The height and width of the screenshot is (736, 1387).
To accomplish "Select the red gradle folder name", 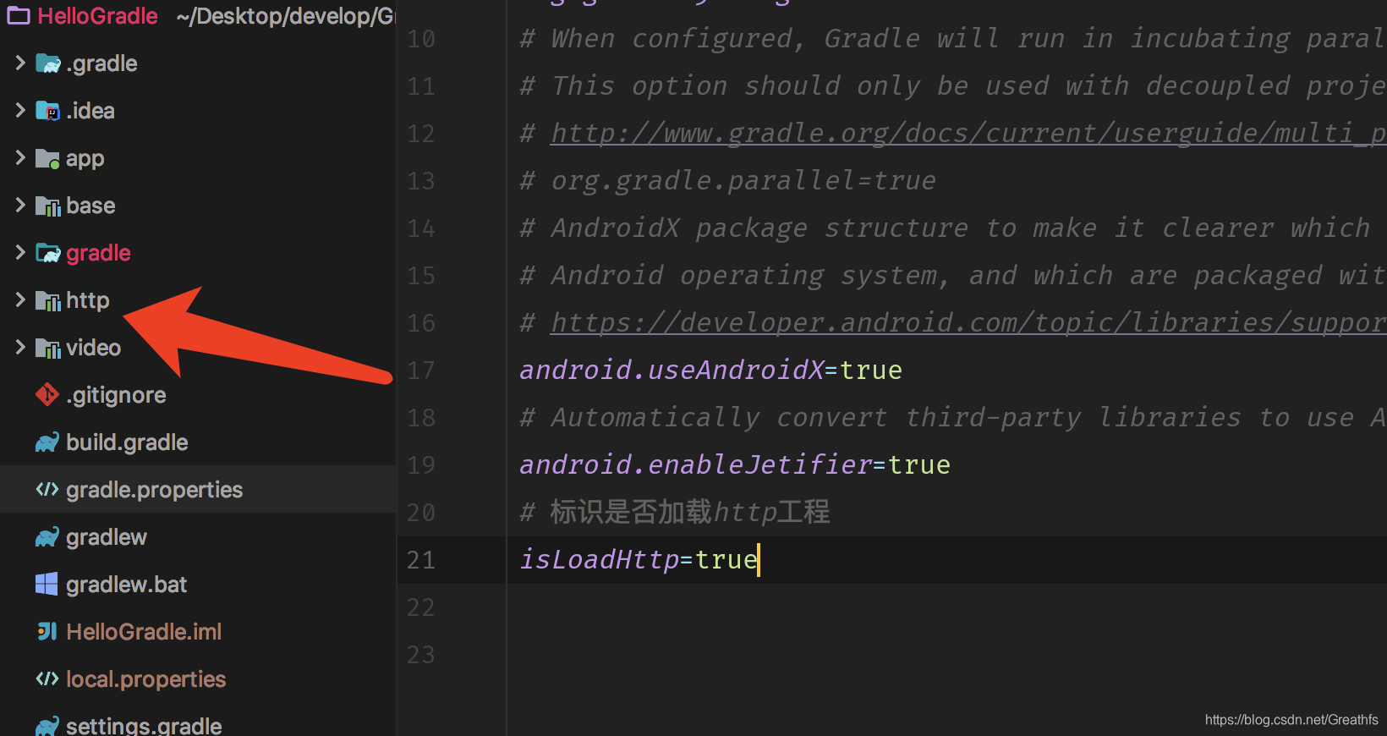I will click(98, 253).
